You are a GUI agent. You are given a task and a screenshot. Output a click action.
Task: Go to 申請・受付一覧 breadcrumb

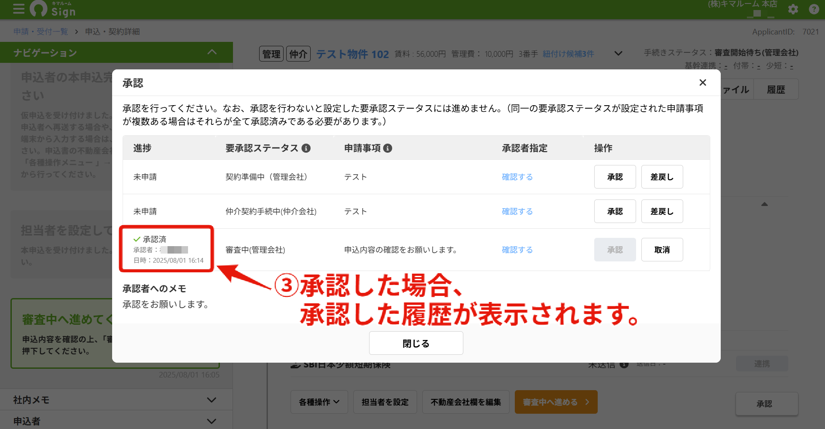(41, 31)
